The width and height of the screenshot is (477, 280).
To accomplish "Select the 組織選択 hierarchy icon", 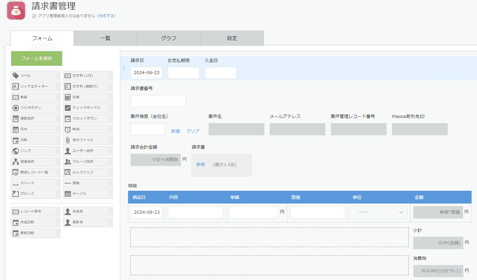I will tap(16, 161).
